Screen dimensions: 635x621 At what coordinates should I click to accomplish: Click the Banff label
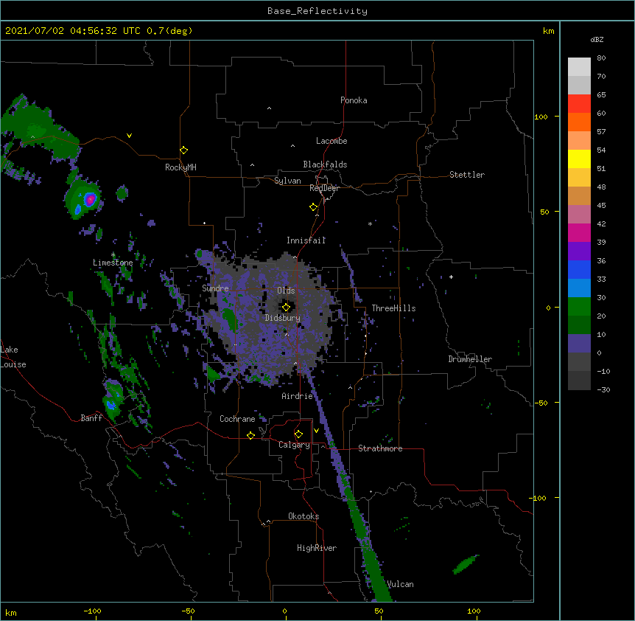(91, 418)
